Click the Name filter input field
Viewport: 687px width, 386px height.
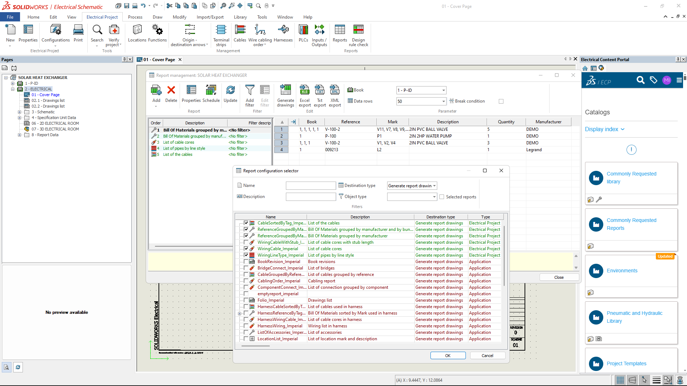pyautogui.click(x=311, y=186)
